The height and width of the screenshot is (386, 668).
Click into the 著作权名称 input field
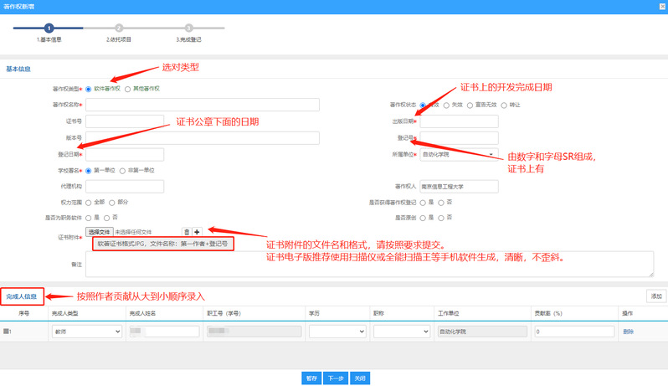click(x=202, y=105)
